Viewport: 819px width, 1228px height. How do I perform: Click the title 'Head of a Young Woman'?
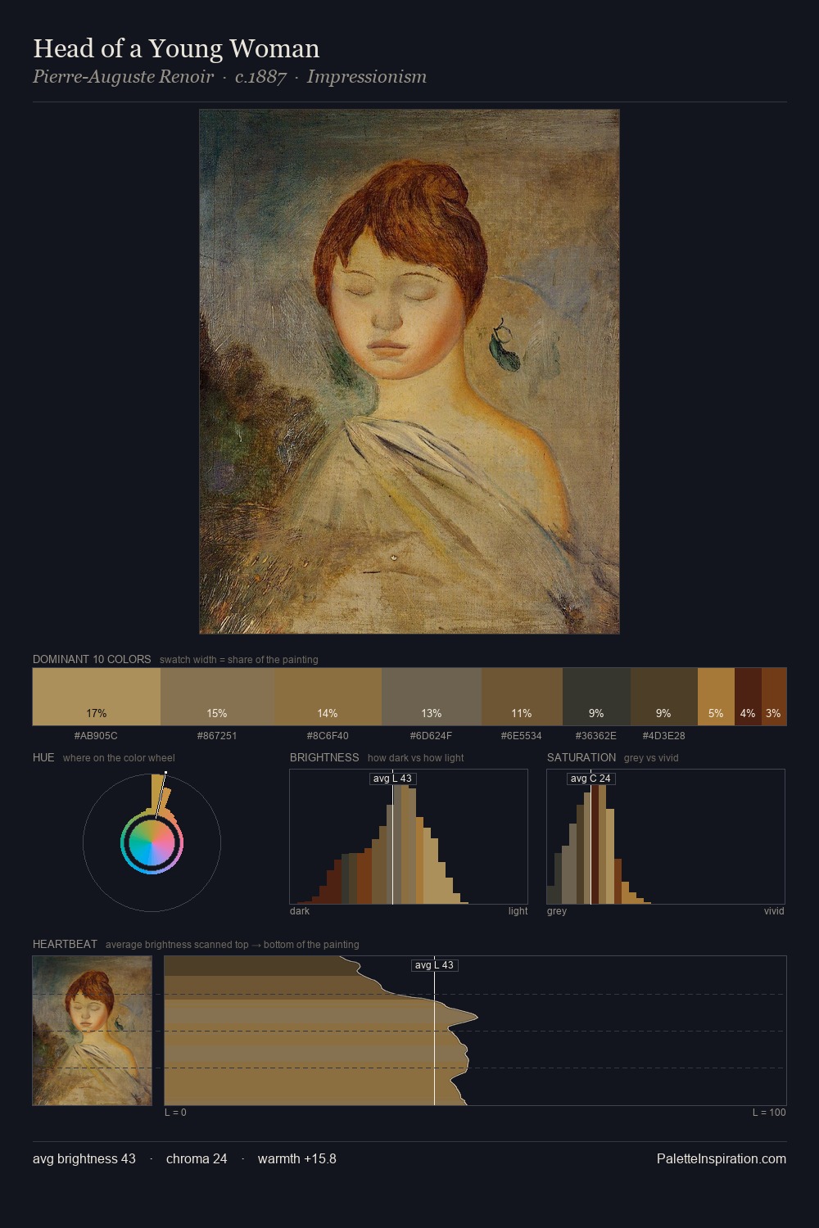(176, 48)
